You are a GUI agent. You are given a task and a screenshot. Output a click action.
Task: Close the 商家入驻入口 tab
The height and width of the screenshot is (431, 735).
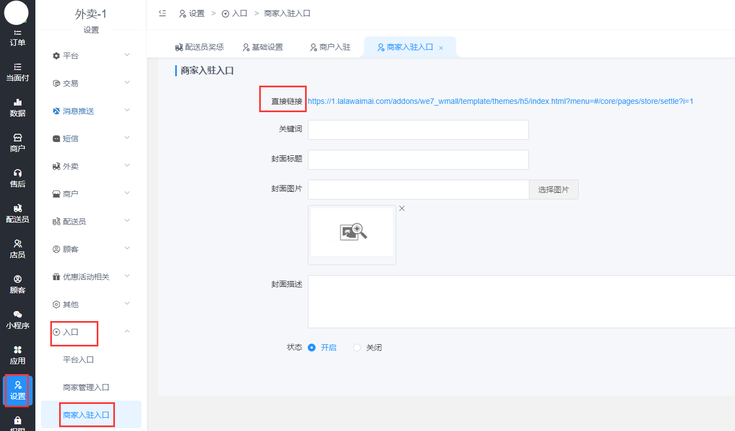pyautogui.click(x=441, y=48)
